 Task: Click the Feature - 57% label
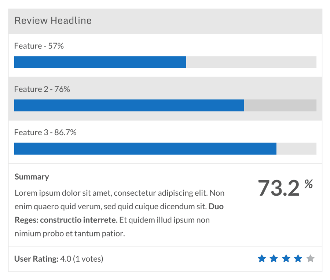click(39, 46)
